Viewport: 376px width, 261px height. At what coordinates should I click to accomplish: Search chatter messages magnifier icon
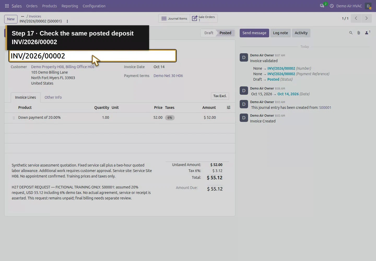click(351, 33)
